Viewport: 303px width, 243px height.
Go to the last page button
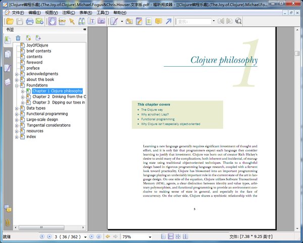tap(99, 236)
